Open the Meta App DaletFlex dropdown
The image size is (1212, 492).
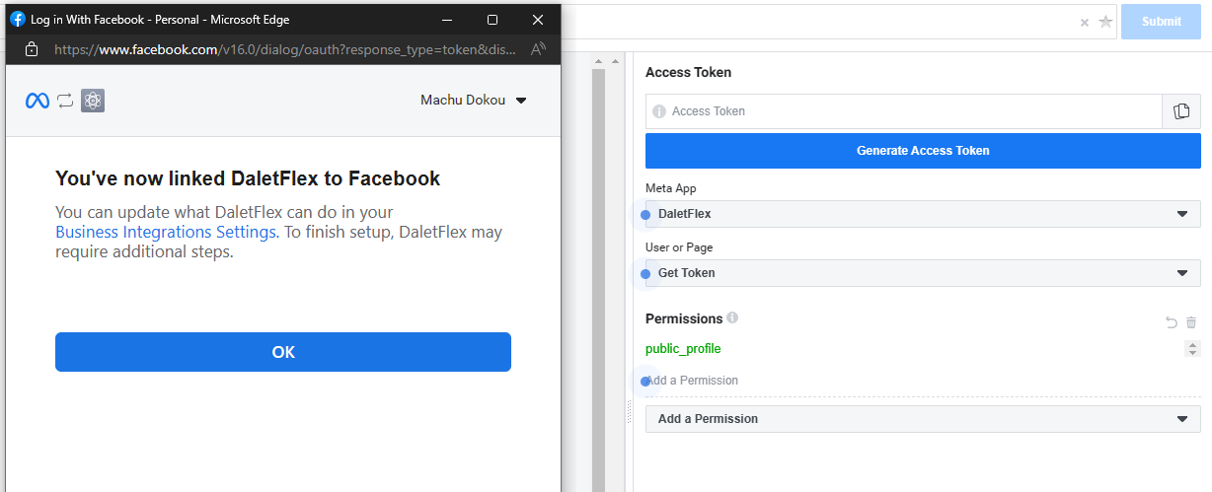pyautogui.click(x=923, y=214)
